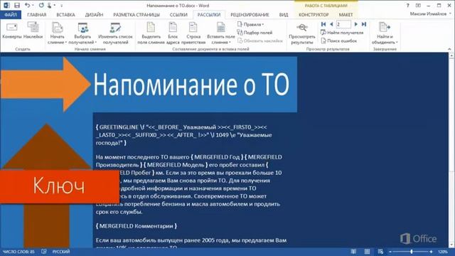The image size is (455, 256).
Task: Open Word Help question mark
Action: point(407,5)
